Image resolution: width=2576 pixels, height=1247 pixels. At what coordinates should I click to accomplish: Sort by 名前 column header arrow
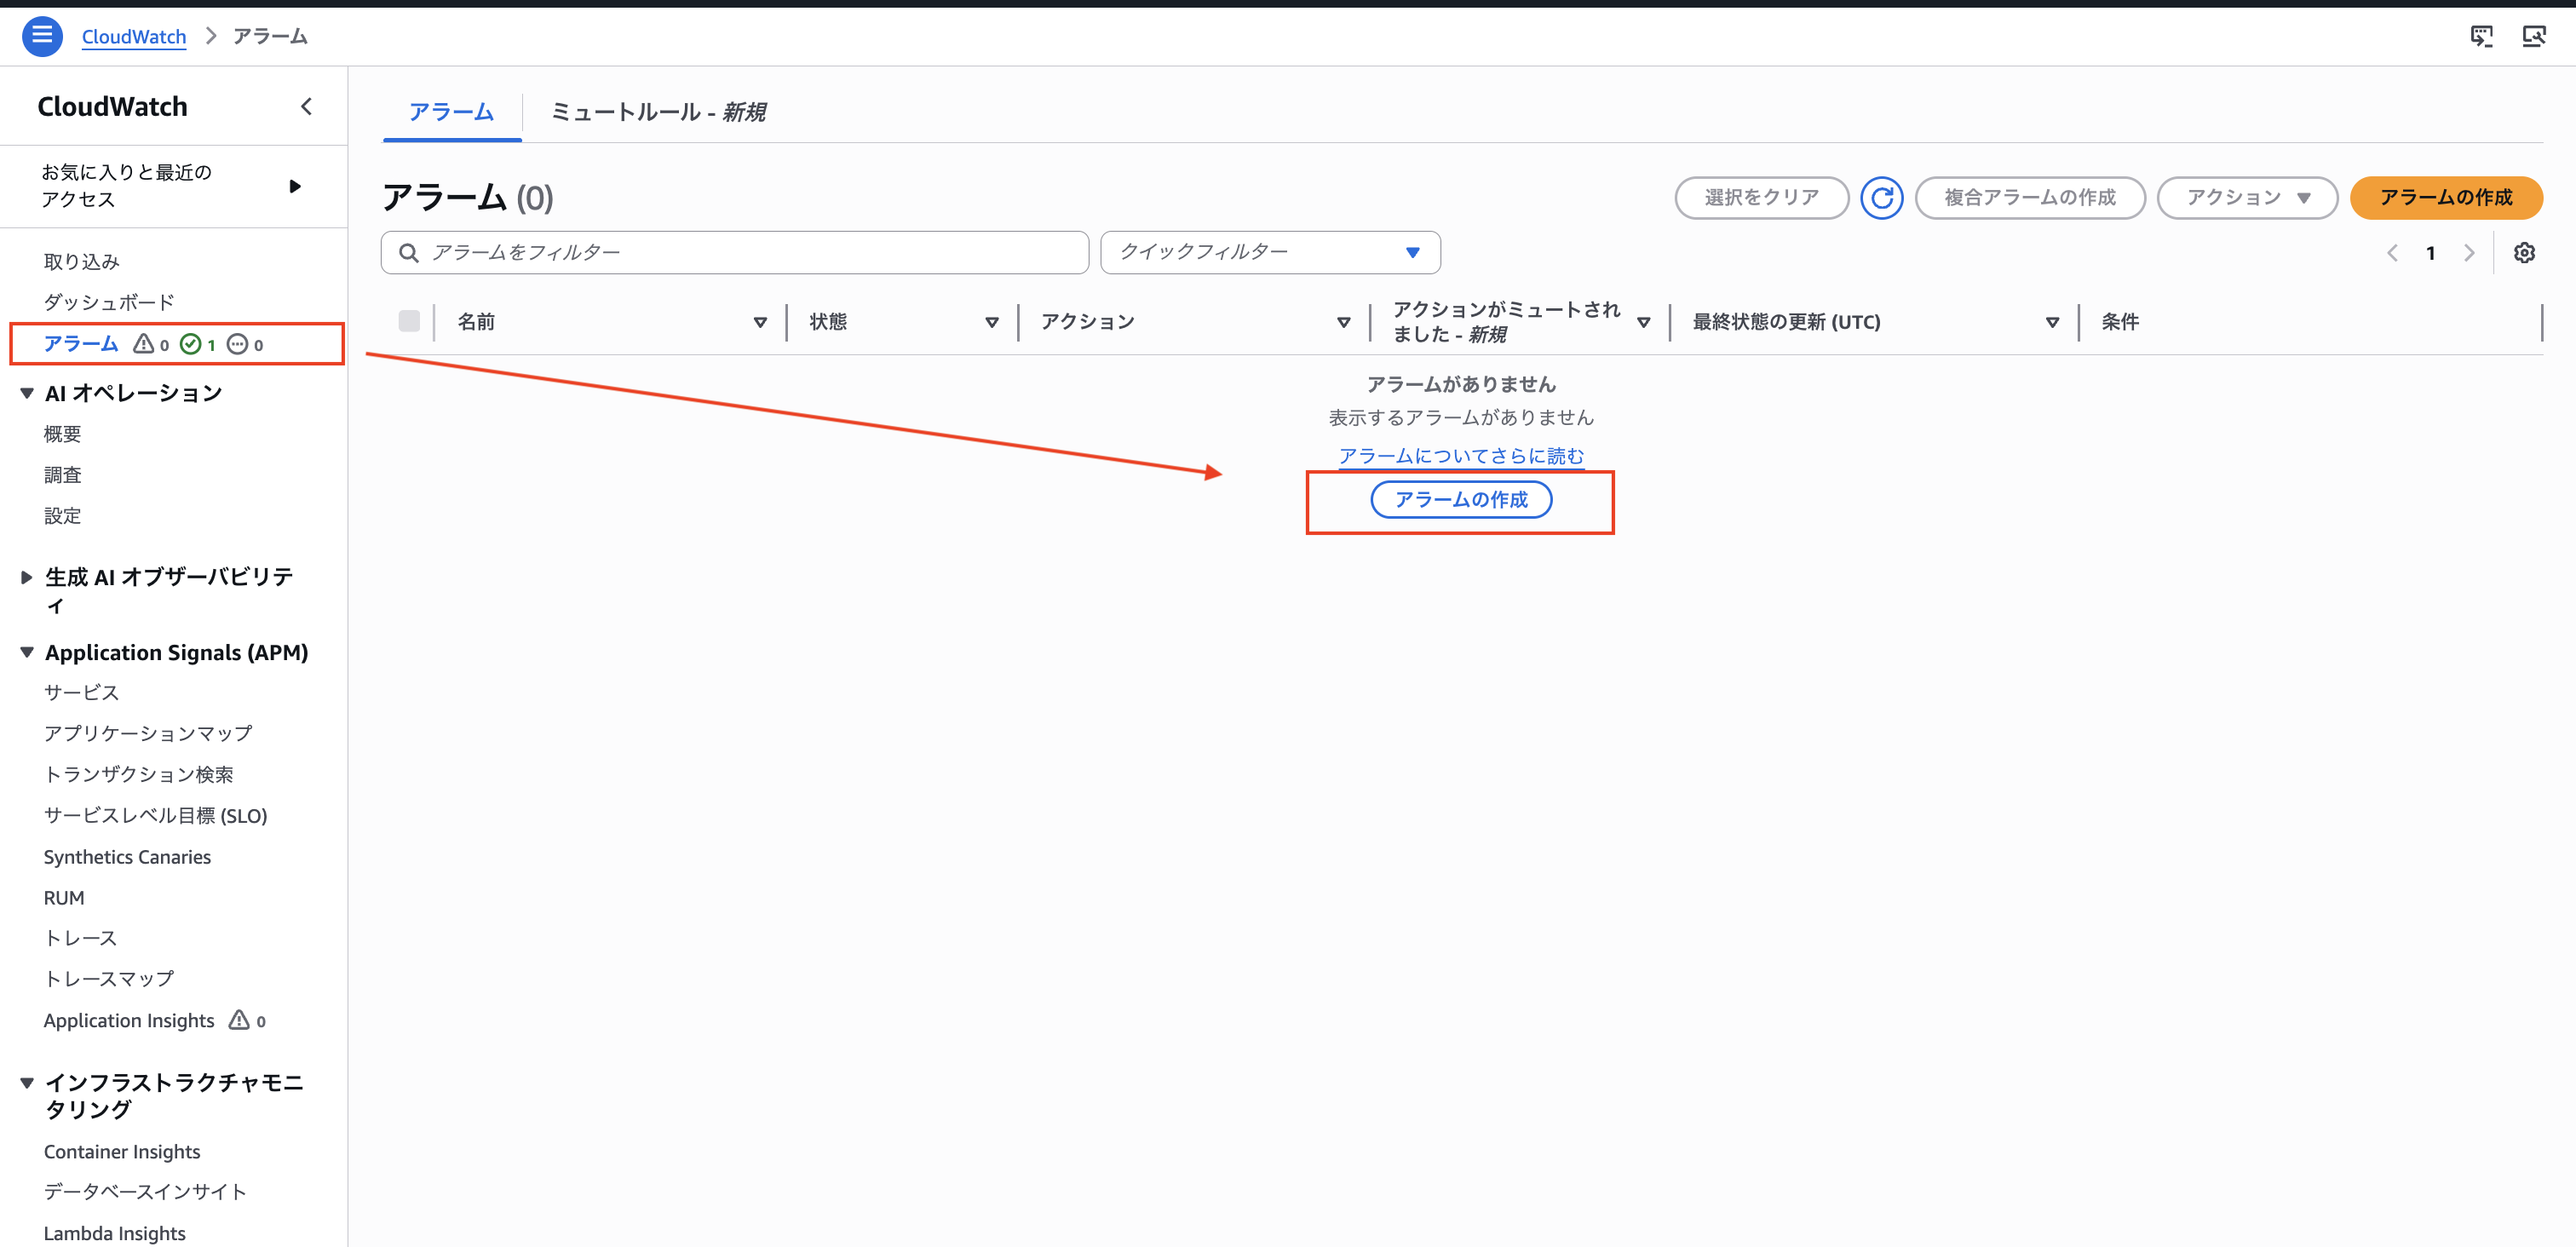coord(760,322)
